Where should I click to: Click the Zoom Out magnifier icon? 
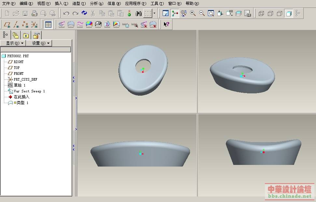click(x=202, y=13)
